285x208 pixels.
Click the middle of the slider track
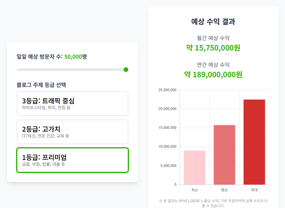click(72, 69)
